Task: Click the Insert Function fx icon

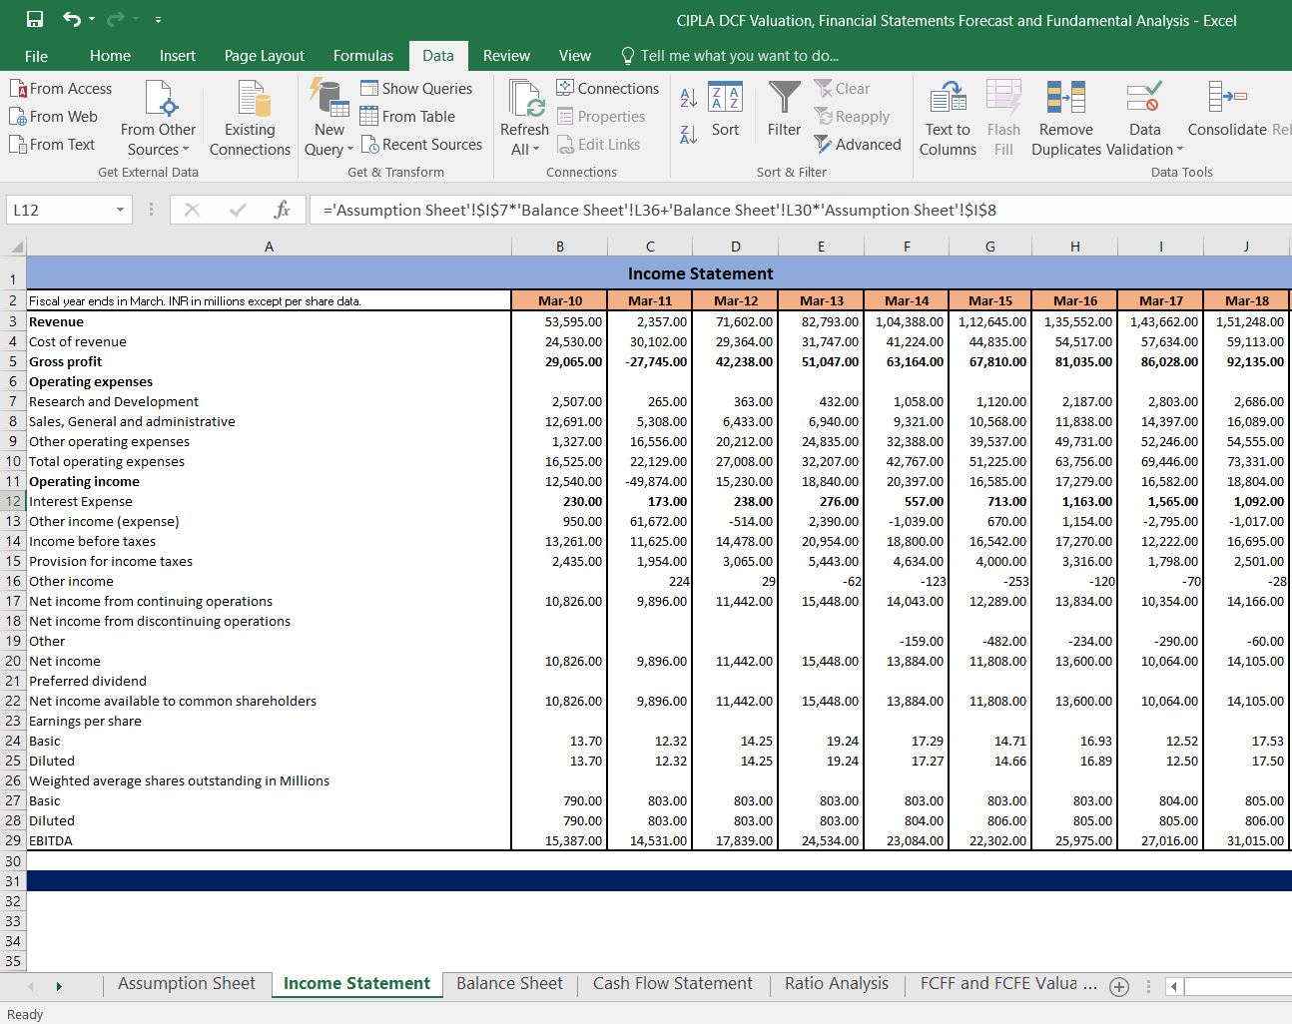Action: click(282, 210)
